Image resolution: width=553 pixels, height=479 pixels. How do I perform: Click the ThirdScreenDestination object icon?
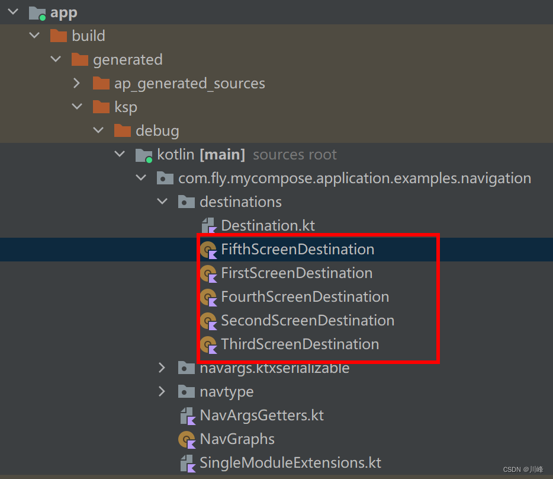click(208, 344)
